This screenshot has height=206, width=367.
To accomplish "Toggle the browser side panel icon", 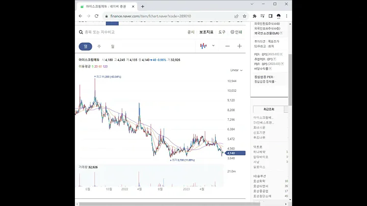I will click(x=270, y=16).
